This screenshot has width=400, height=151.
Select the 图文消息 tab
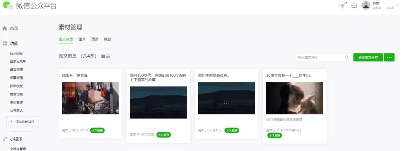tap(66, 39)
